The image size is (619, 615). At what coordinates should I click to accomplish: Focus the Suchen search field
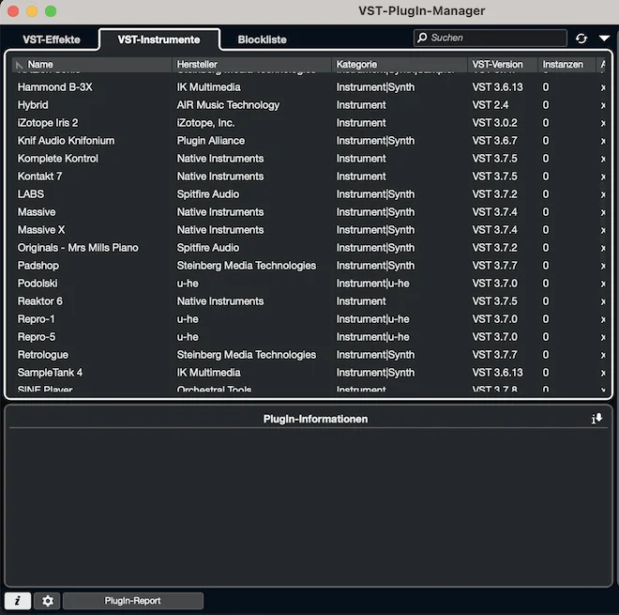coord(491,38)
